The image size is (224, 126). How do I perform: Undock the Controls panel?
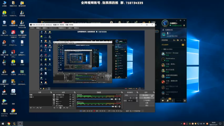point(154,92)
